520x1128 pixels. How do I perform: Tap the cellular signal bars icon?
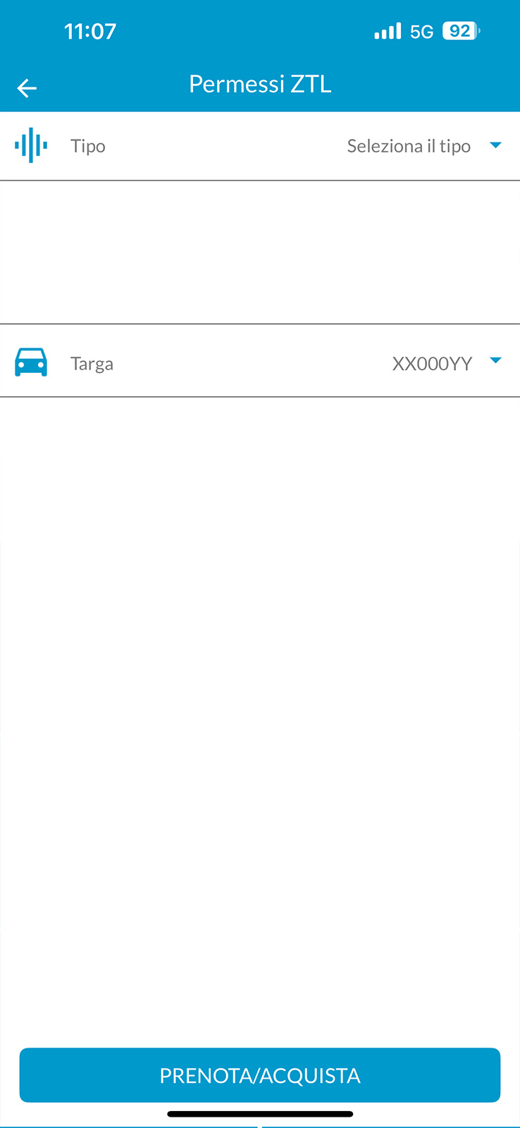click(x=388, y=31)
